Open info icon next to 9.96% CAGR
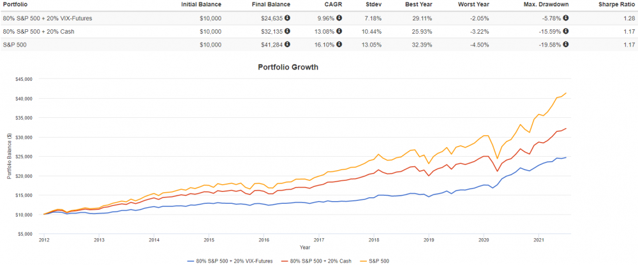The width and height of the screenshot is (638, 265). pos(339,17)
